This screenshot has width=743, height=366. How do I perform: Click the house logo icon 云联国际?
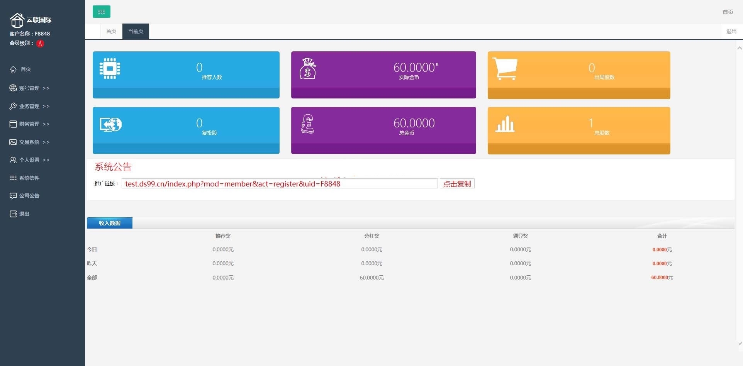tap(17, 20)
